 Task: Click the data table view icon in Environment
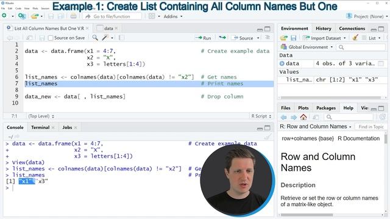[x=381, y=63]
